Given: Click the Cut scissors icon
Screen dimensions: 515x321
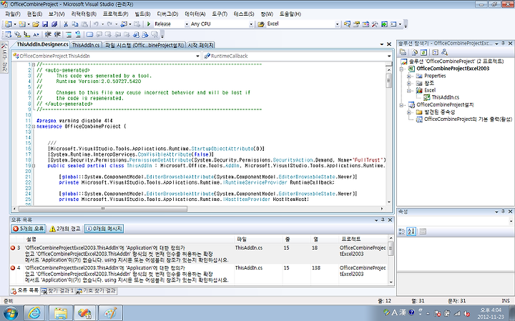Looking at the screenshot, I should [66, 24].
